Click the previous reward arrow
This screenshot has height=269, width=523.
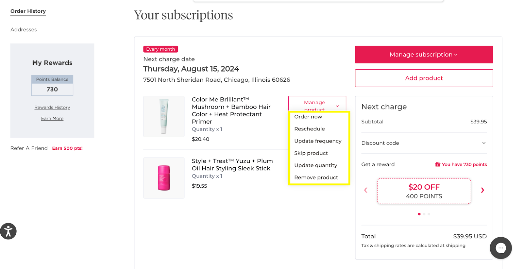366,190
